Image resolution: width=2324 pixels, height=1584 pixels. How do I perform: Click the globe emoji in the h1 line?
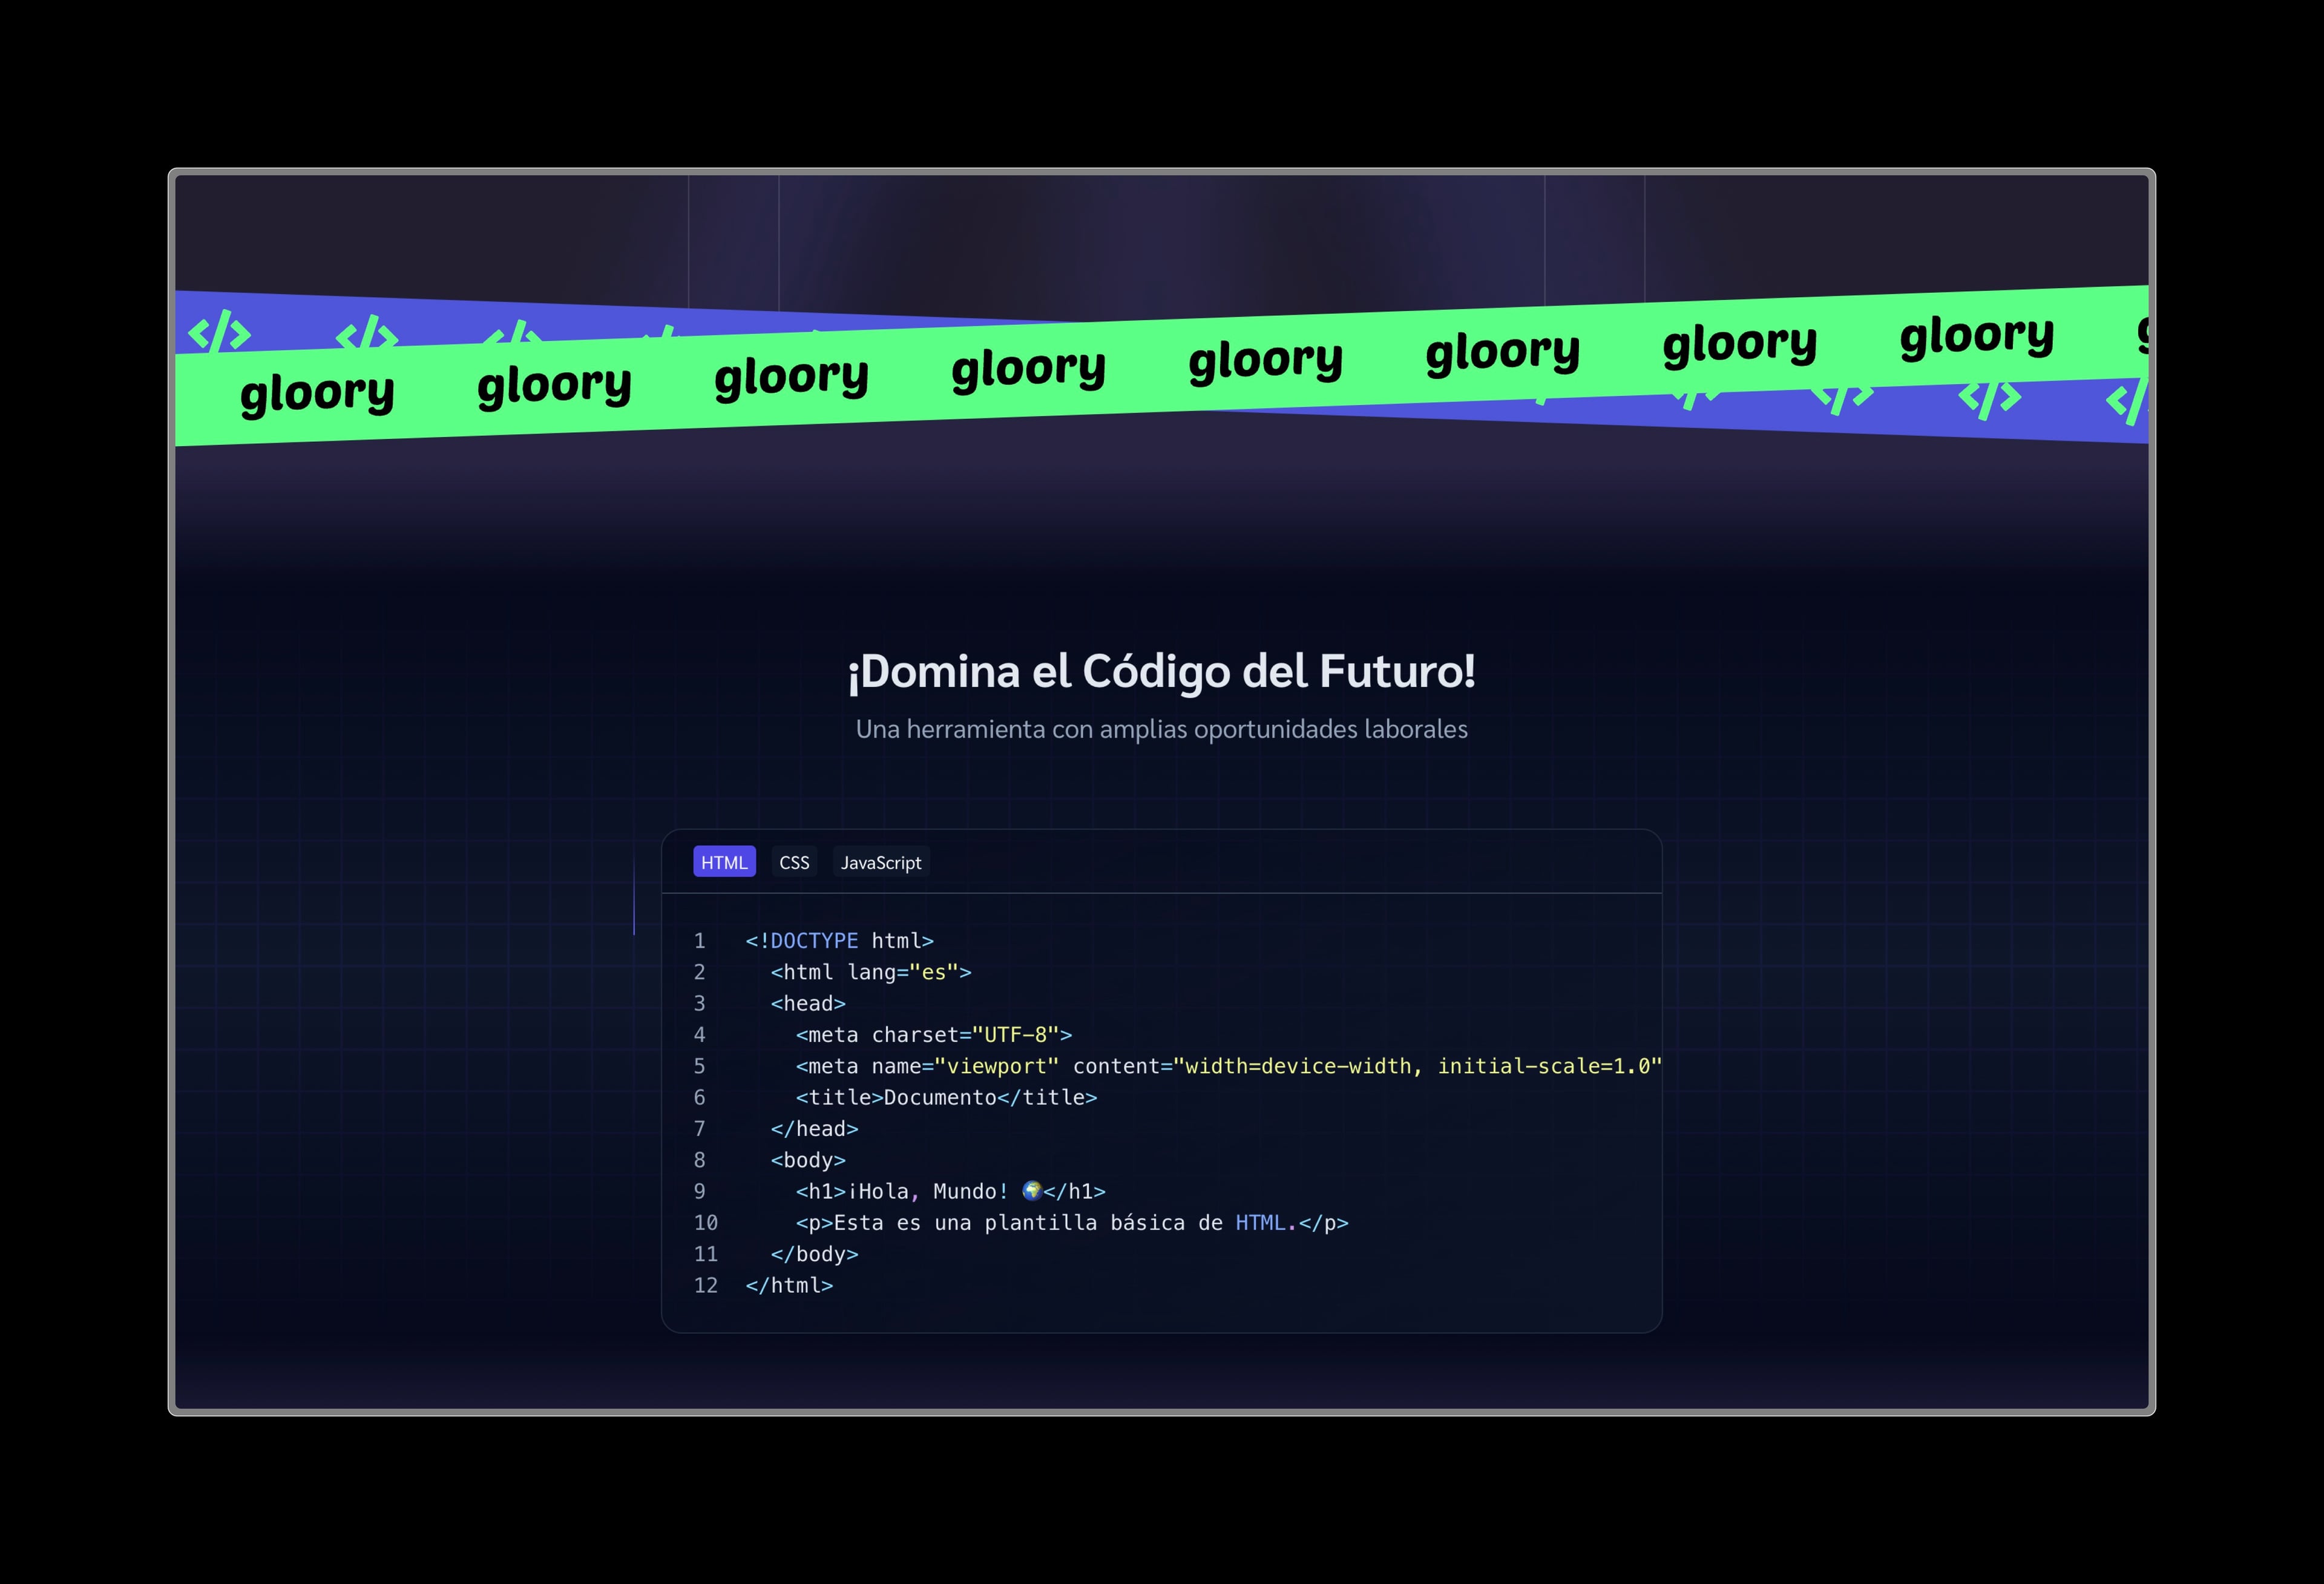(x=1031, y=1190)
